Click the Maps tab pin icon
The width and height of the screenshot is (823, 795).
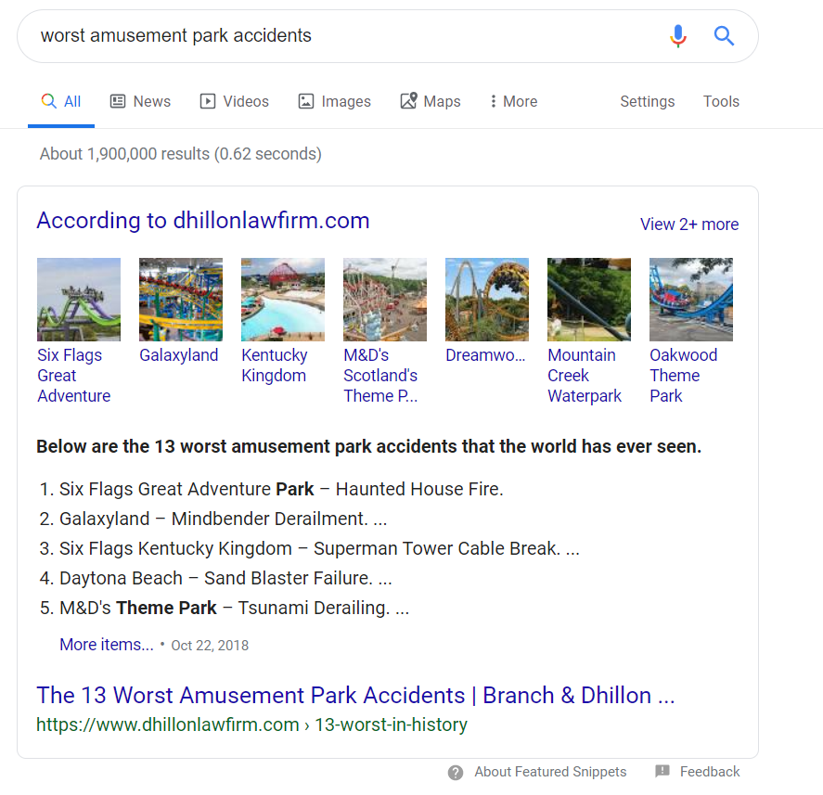coord(409,100)
